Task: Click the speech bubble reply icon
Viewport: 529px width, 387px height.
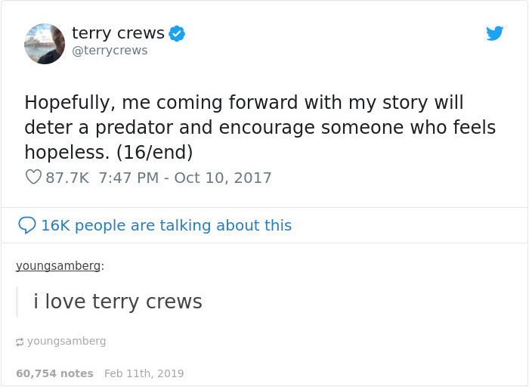Action: pos(26,225)
